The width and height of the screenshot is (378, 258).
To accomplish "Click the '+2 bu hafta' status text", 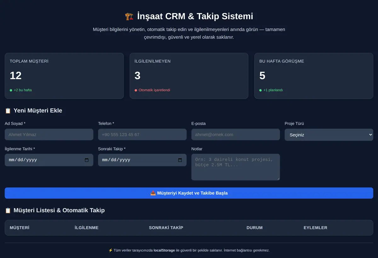I will pyautogui.click(x=23, y=90).
